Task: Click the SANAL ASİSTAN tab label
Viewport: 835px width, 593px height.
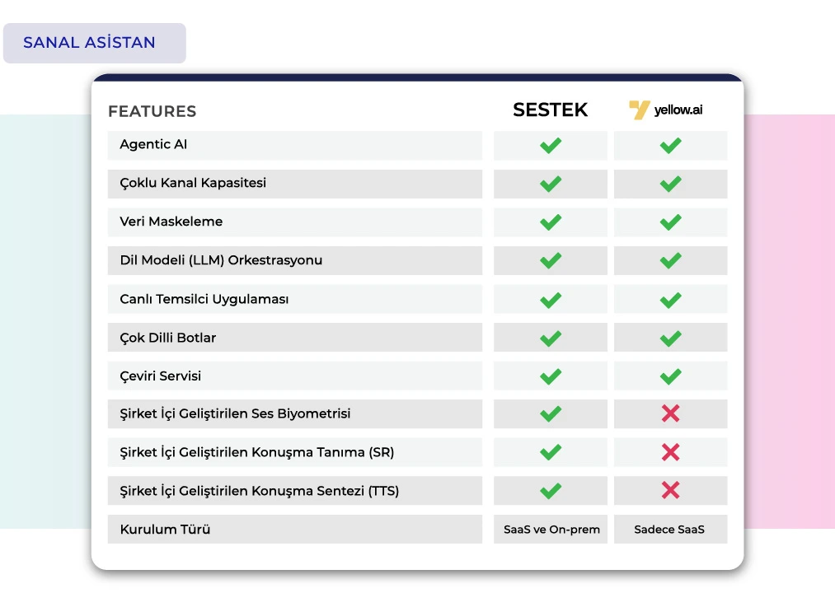Action: 89,43
